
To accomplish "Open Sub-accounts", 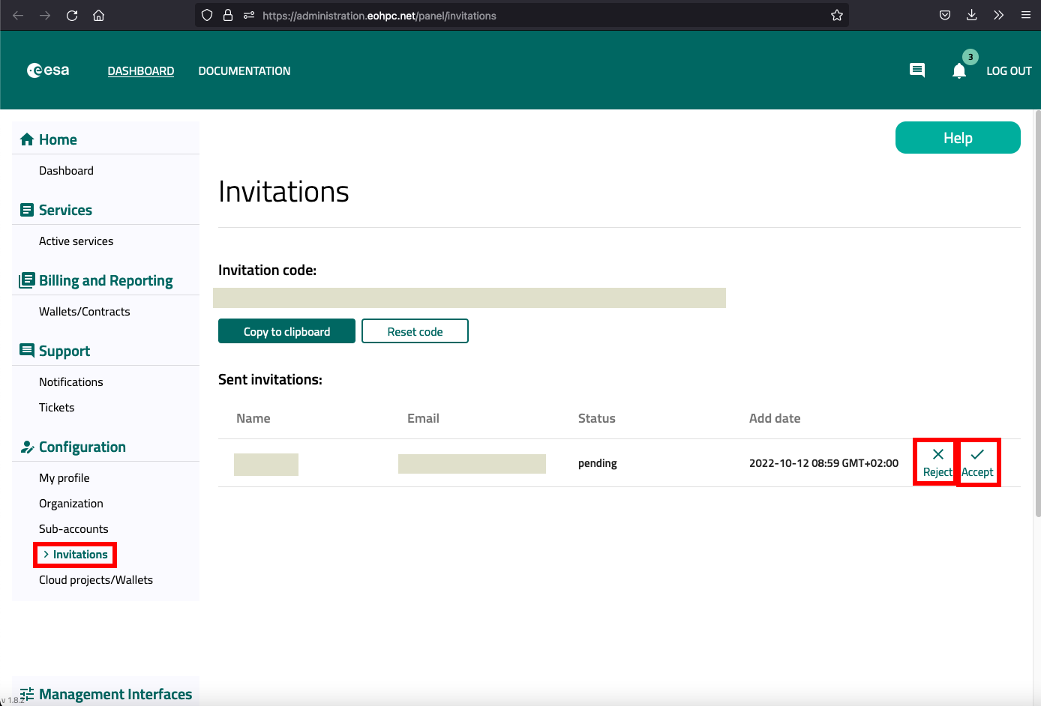I will pyautogui.click(x=73, y=529).
